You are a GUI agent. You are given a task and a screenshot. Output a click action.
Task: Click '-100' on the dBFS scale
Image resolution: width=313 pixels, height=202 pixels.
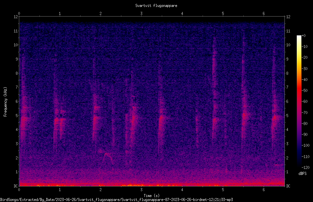[x=305, y=145]
